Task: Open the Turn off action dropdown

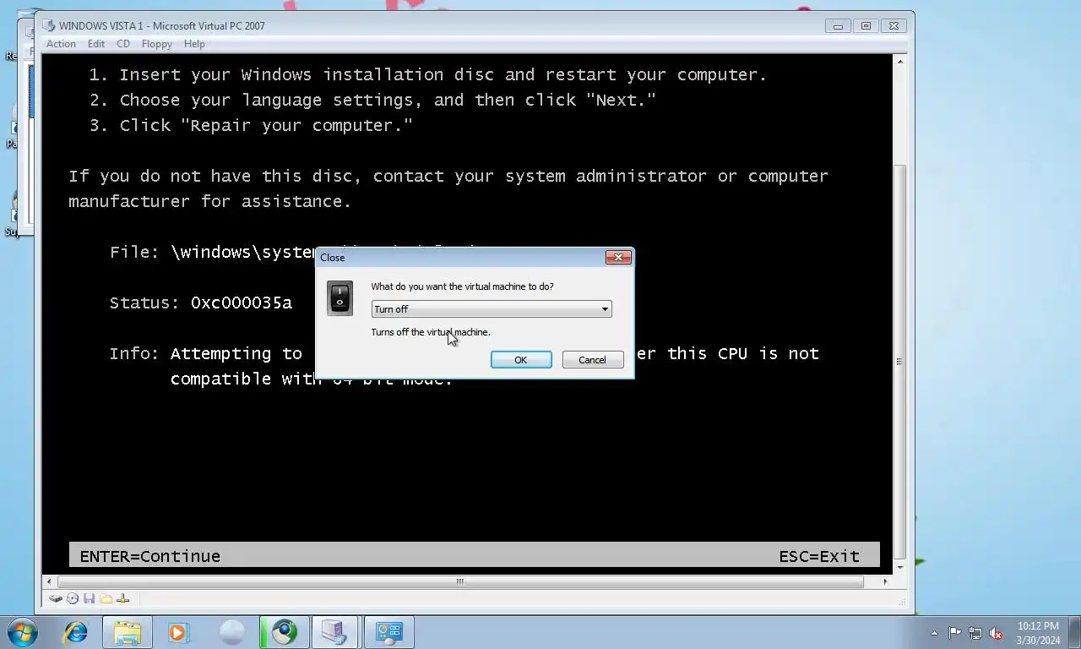Action: [492, 309]
